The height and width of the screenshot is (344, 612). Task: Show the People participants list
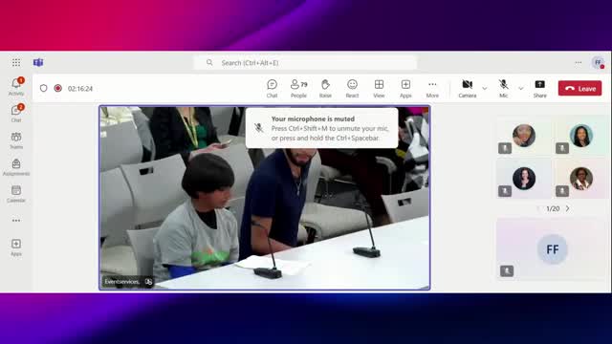[x=298, y=89]
